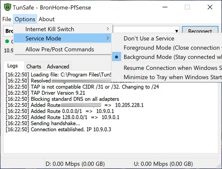Select the Logs tab
The width and height of the screenshot is (222, 169).
tap(13, 66)
